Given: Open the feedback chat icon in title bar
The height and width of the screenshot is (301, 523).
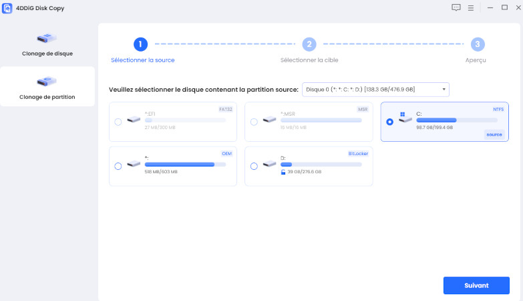Looking at the screenshot, I should 456,8.
